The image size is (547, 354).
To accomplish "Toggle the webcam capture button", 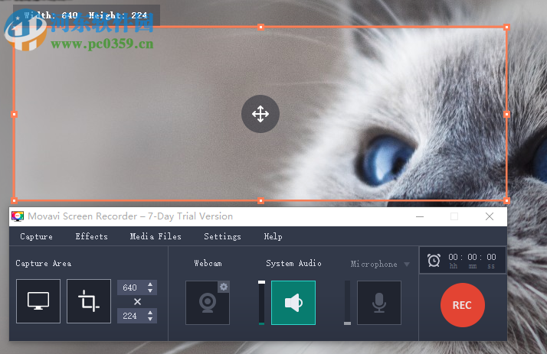I will coord(208,303).
